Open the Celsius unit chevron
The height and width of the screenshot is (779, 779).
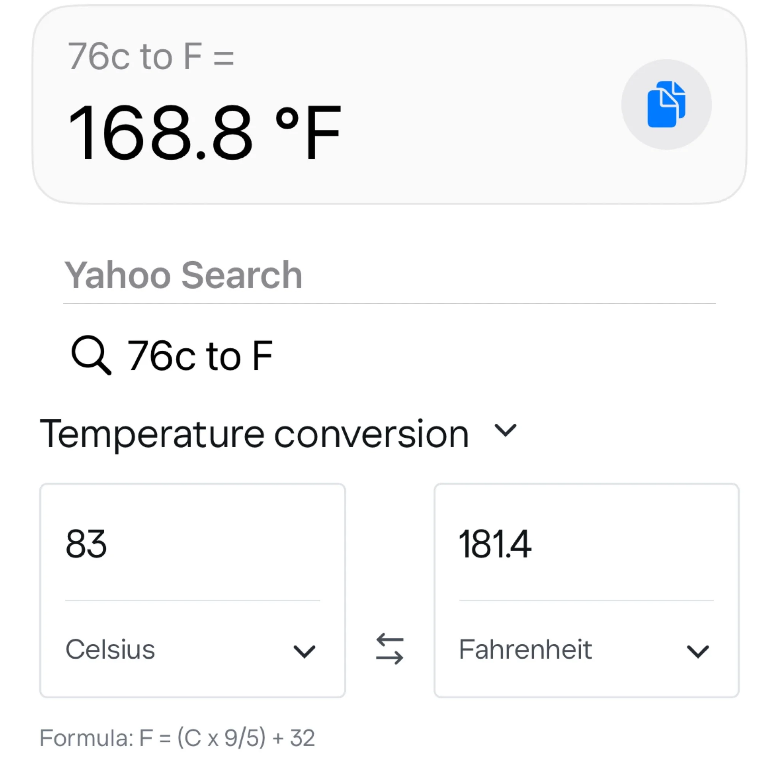click(x=304, y=651)
